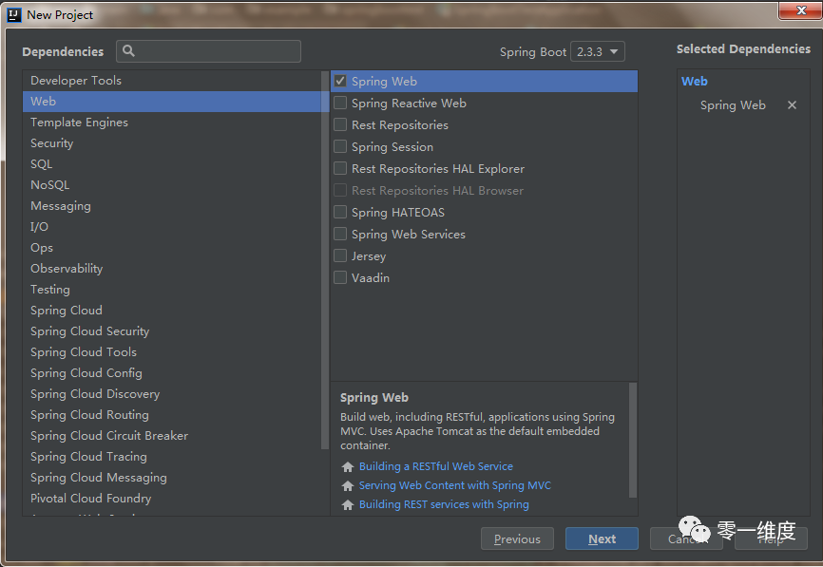
Task: Open the Ops category
Action: click(x=172, y=248)
